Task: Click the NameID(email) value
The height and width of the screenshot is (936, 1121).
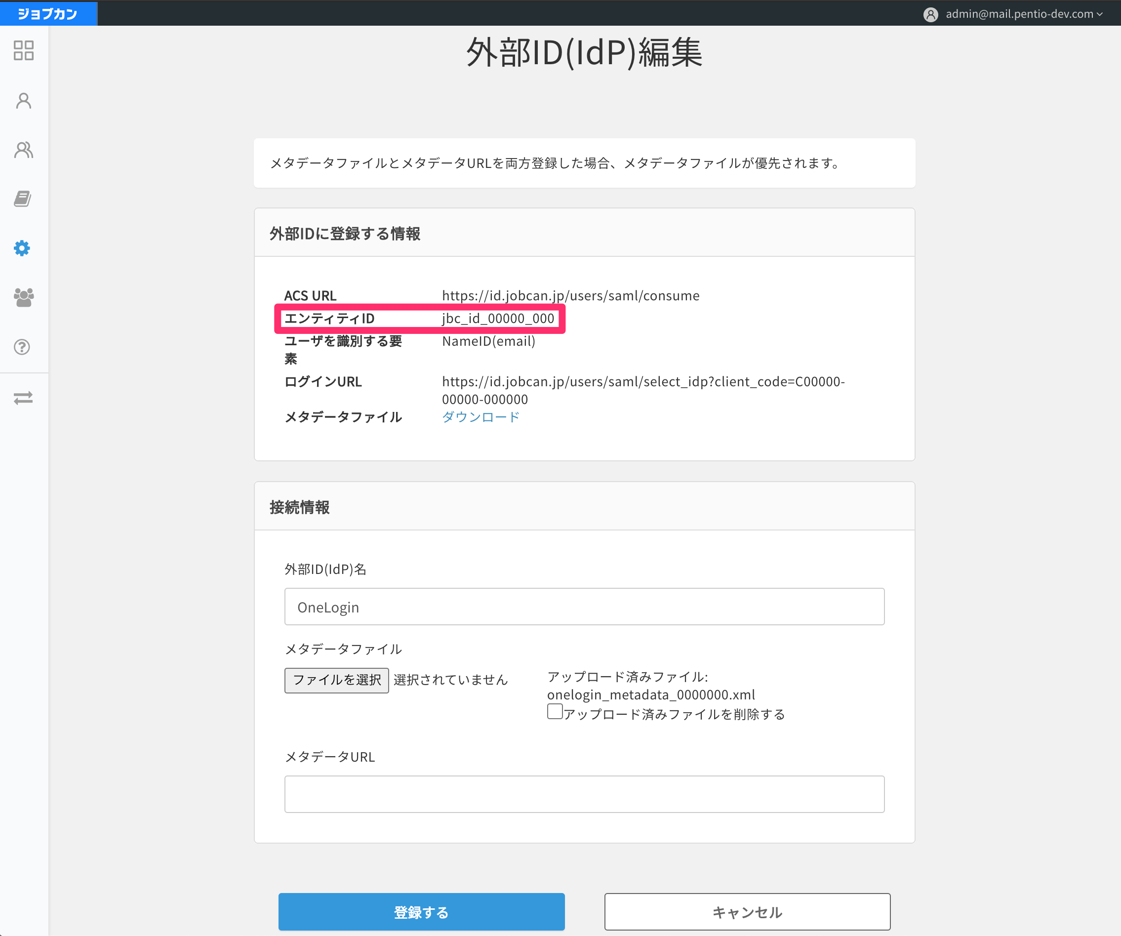Action: (488, 342)
